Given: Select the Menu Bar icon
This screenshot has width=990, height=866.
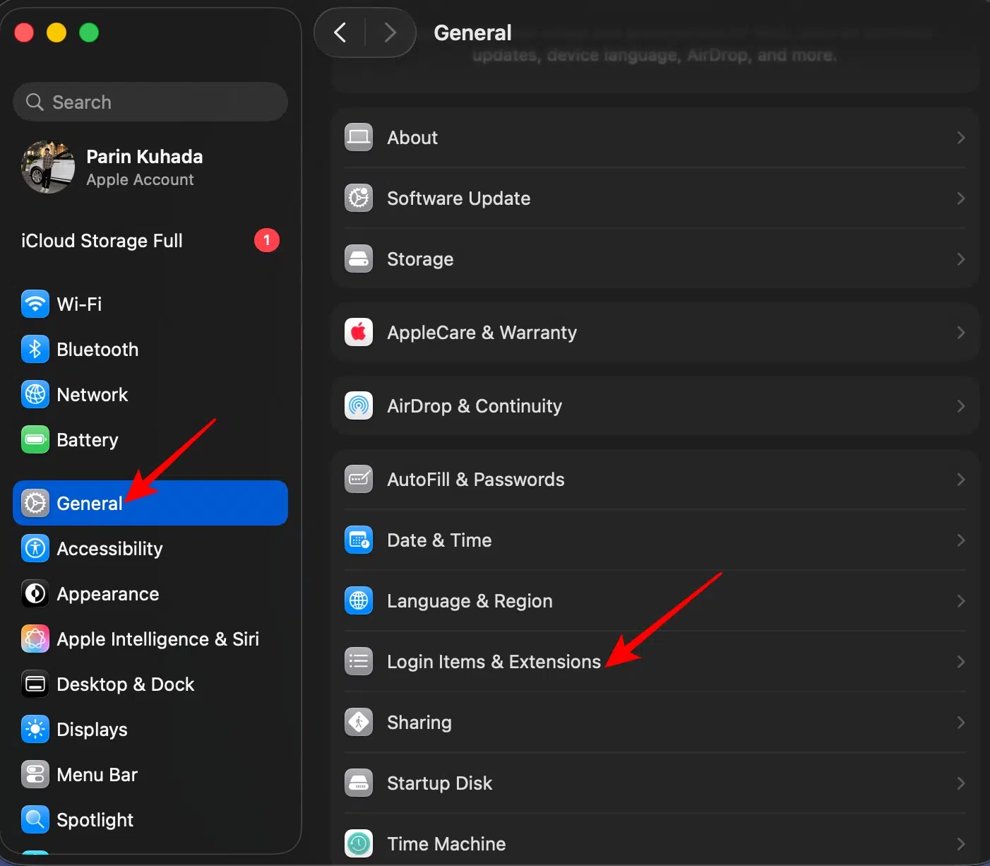Looking at the screenshot, I should pos(35,775).
